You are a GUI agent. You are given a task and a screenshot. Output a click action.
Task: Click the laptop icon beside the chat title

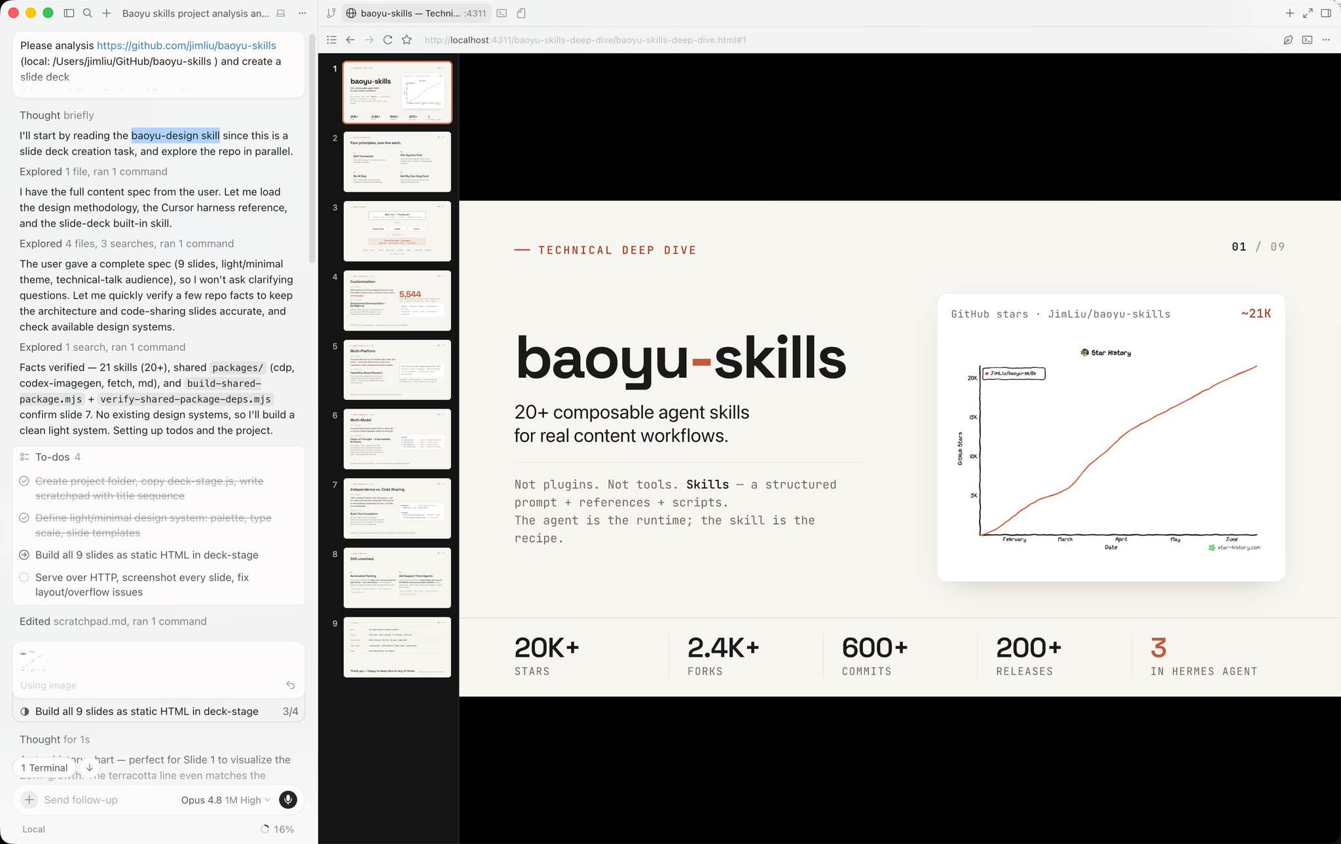click(x=281, y=13)
